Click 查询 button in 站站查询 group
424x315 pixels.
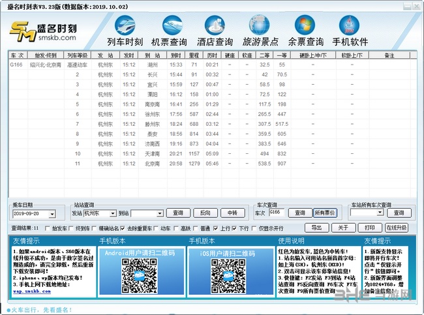click(x=178, y=213)
